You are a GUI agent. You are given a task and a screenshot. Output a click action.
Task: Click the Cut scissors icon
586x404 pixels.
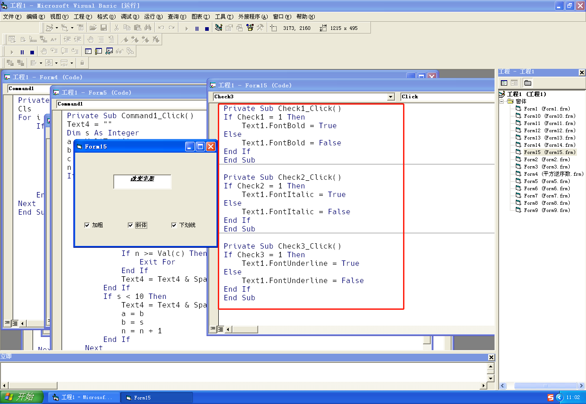116,28
